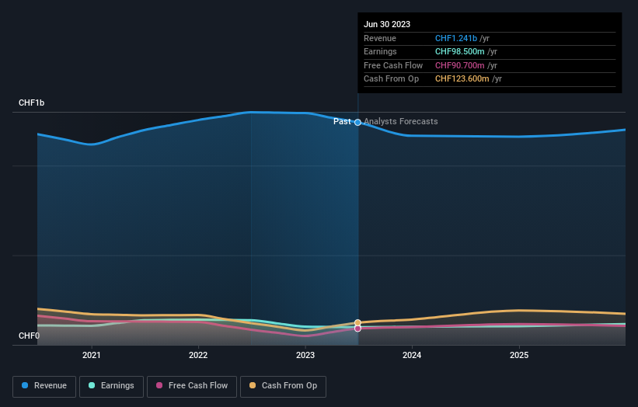Viewport: 638px width, 407px height.
Task: Click the 'Analysts Forecasts' label
Action: pyautogui.click(x=401, y=122)
